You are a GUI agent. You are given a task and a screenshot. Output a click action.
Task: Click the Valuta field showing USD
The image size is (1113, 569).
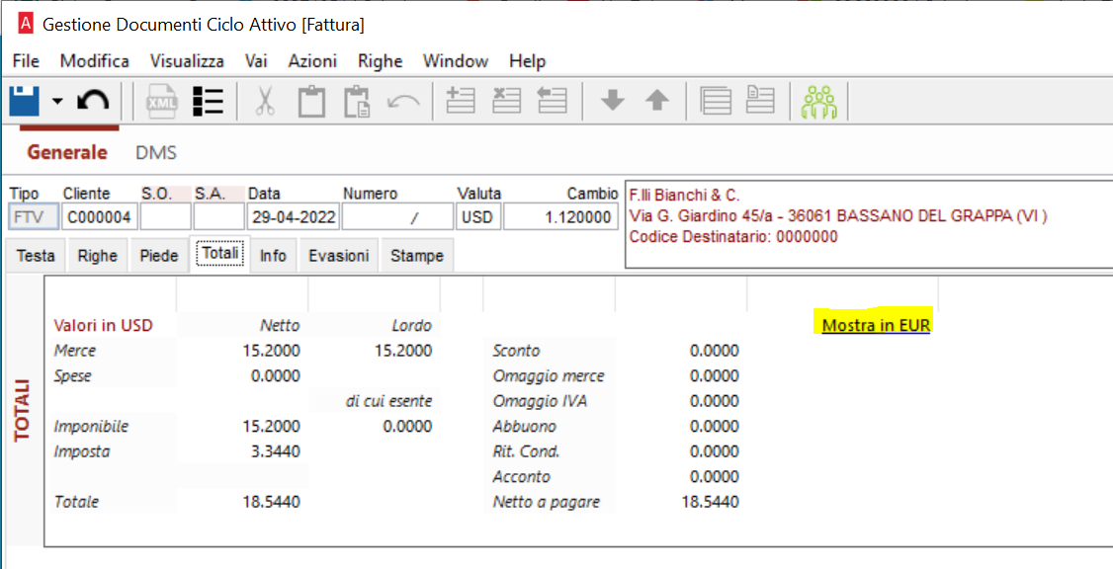pos(477,217)
